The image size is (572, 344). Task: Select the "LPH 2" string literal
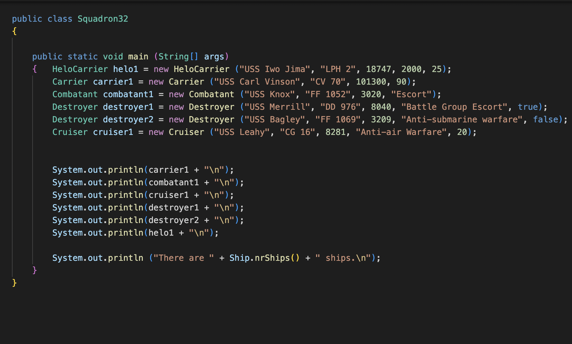tap(338, 69)
